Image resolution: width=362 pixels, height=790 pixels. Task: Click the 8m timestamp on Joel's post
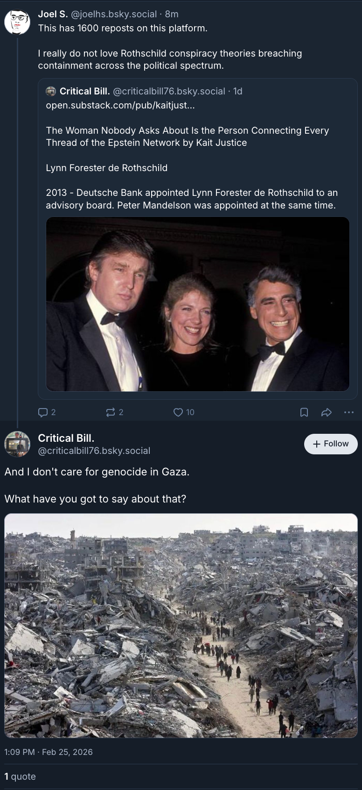[x=172, y=14]
